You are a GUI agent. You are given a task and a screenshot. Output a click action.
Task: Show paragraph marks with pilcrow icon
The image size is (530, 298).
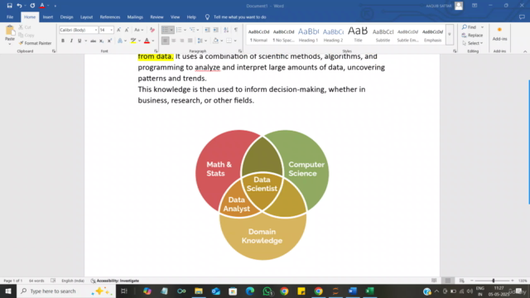click(x=236, y=30)
